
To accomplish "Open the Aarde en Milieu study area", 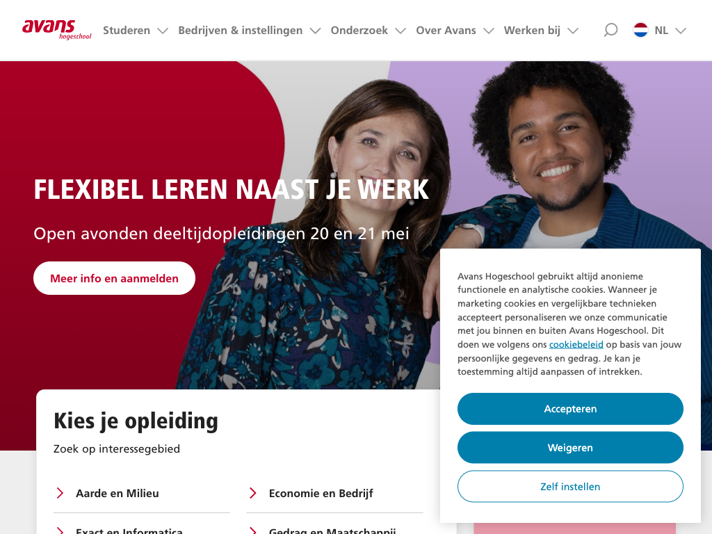I will (x=117, y=493).
